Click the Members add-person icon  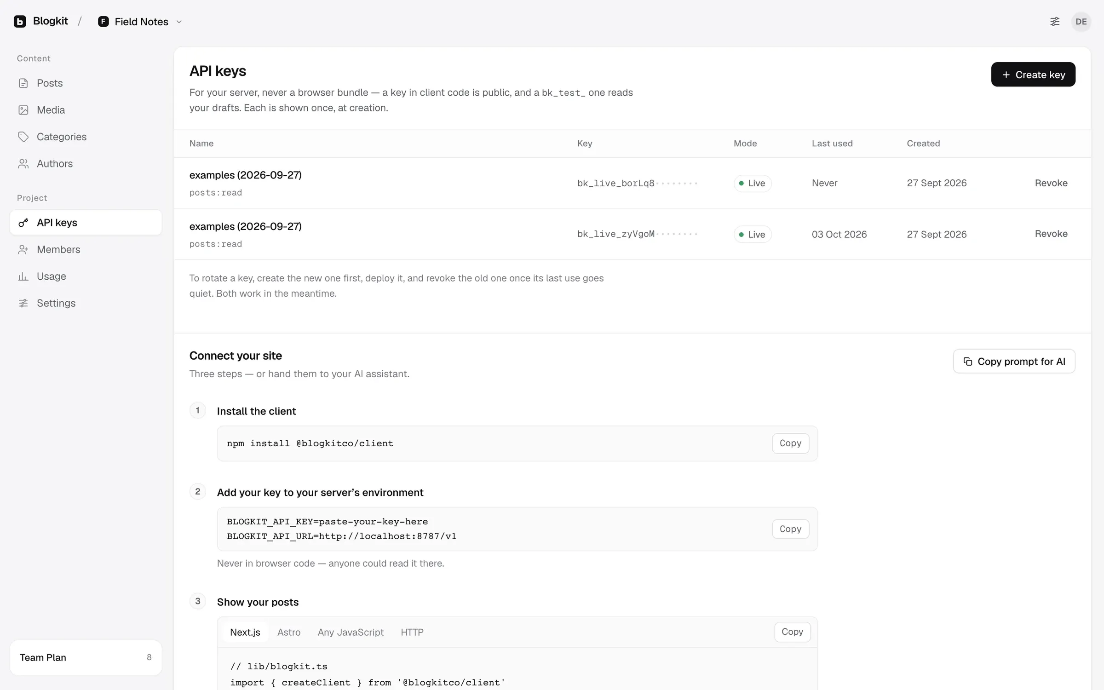click(23, 249)
